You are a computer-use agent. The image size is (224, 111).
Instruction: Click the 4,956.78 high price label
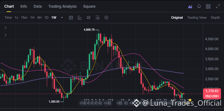(x=89, y=30)
